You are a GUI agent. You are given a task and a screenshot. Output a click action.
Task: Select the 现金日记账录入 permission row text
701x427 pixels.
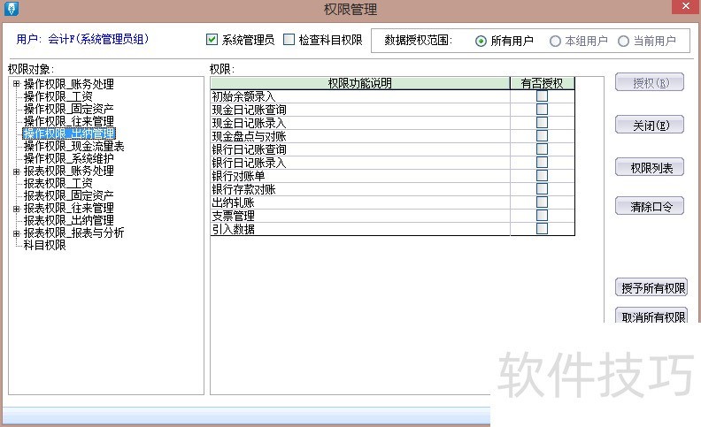(249, 123)
